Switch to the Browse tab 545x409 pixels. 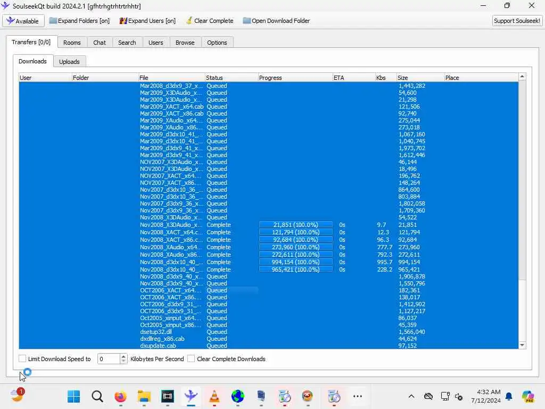pos(185,43)
